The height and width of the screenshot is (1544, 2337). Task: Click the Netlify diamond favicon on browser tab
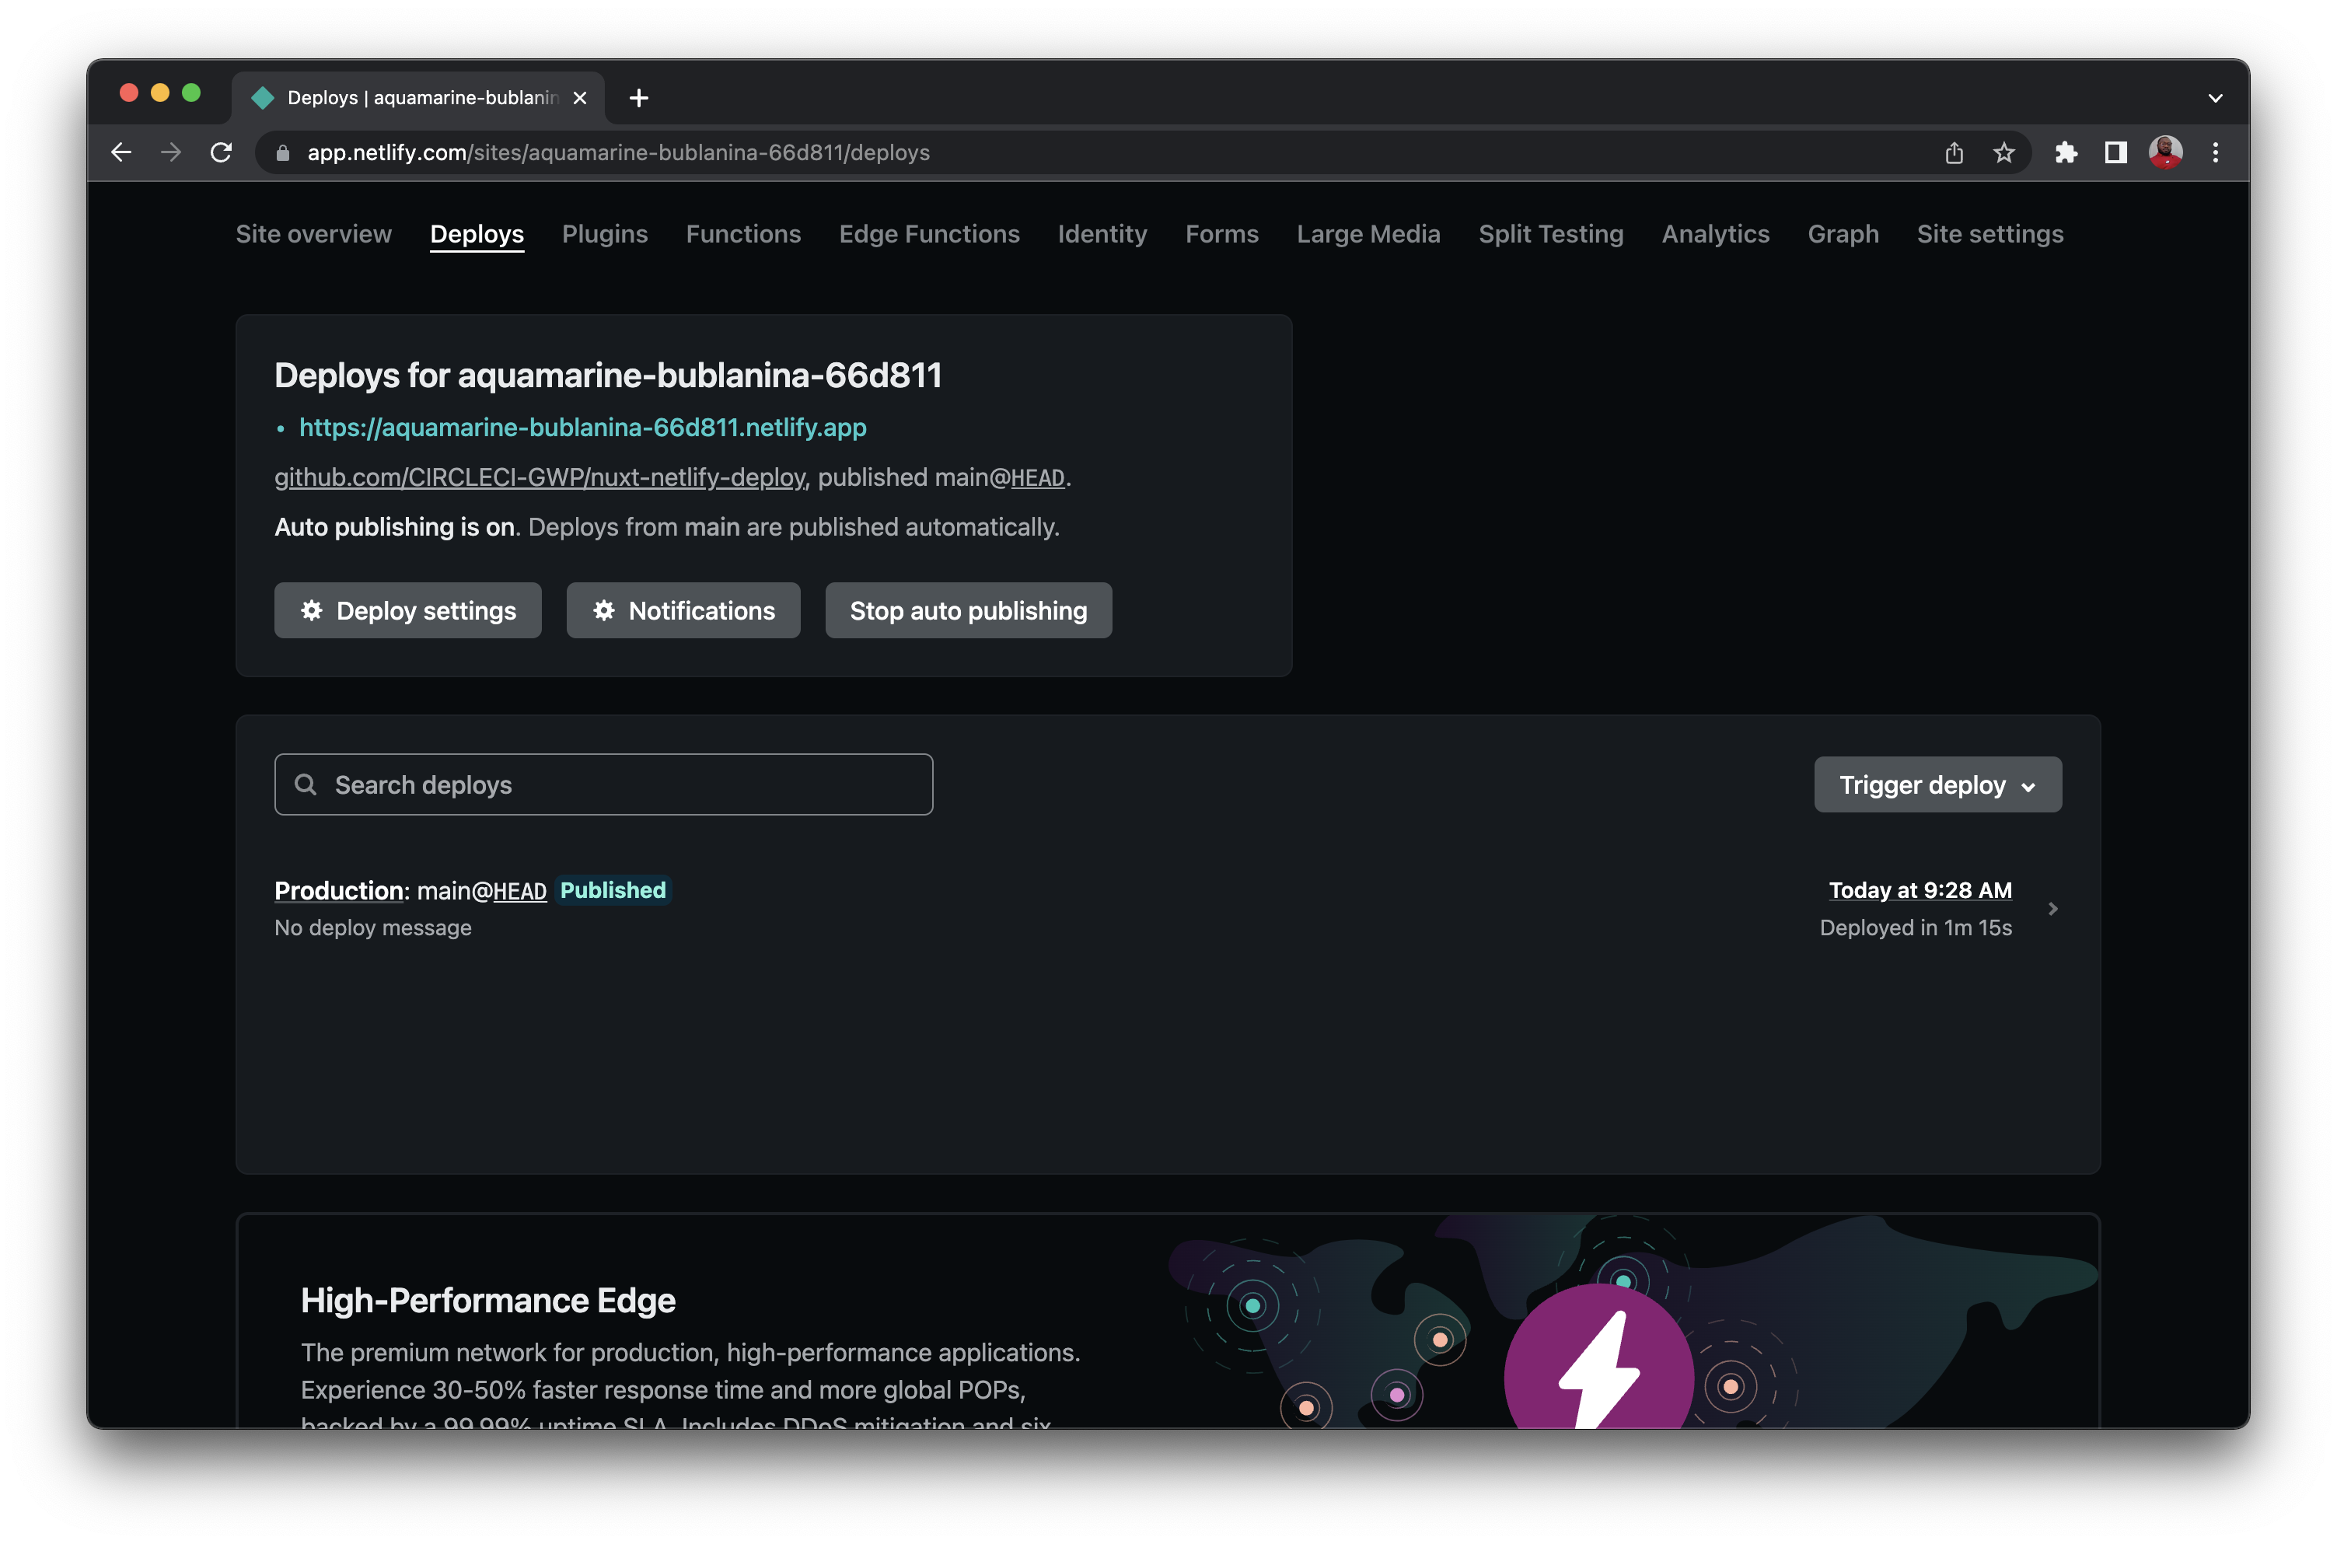[264, 97]
